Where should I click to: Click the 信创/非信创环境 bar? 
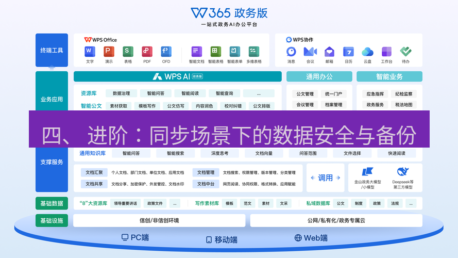point(159,220)
